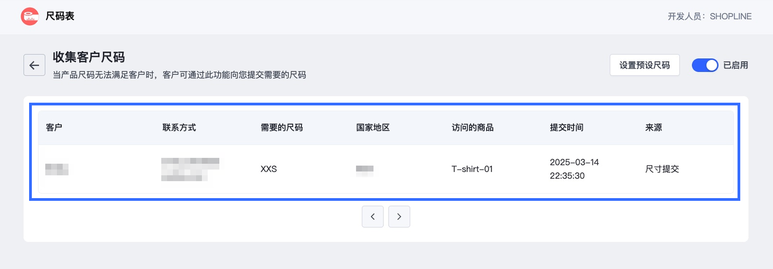Click the 来源 column header
Viewport: 773px width, 269px height.
coord(654,128)
